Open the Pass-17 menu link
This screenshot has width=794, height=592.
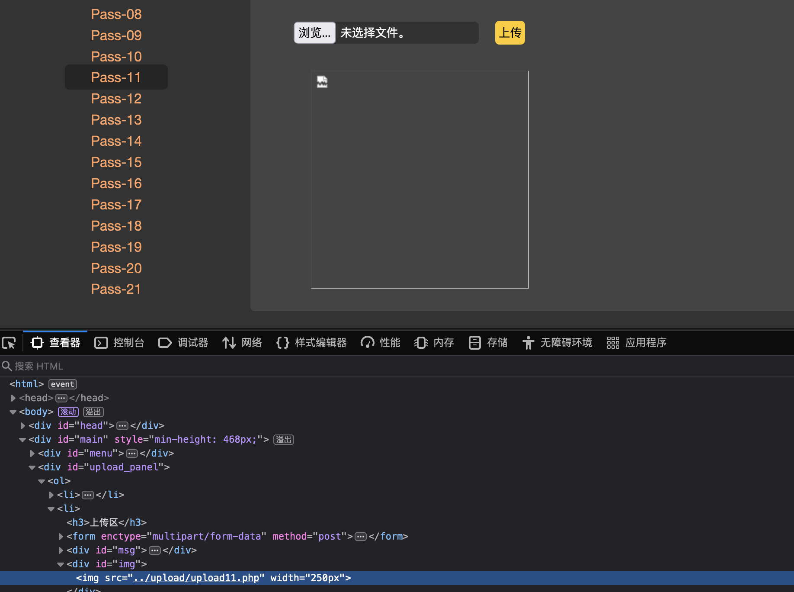point(116,205)
